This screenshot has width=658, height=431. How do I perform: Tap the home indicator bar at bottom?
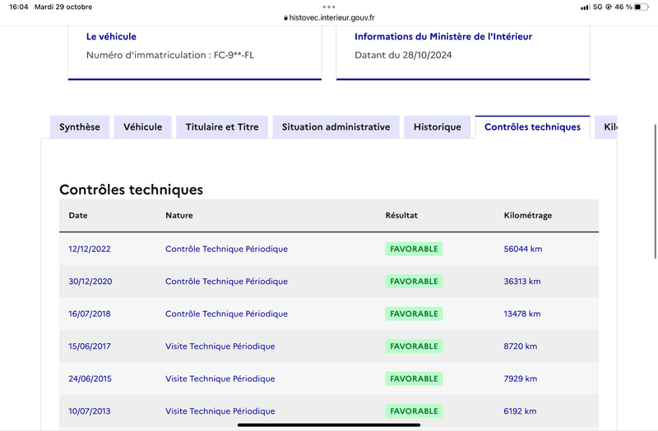328,424
